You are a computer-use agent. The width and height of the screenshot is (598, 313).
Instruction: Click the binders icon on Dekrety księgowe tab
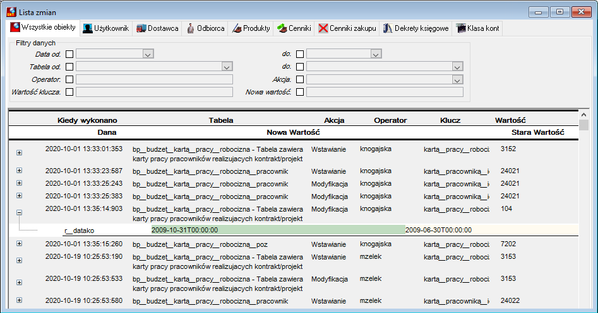coord(388,28)
